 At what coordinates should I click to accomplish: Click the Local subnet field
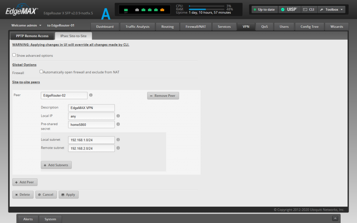click(91, 140)
